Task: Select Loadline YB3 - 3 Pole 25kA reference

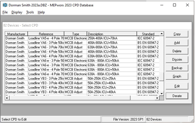Action: click(46, 79)
